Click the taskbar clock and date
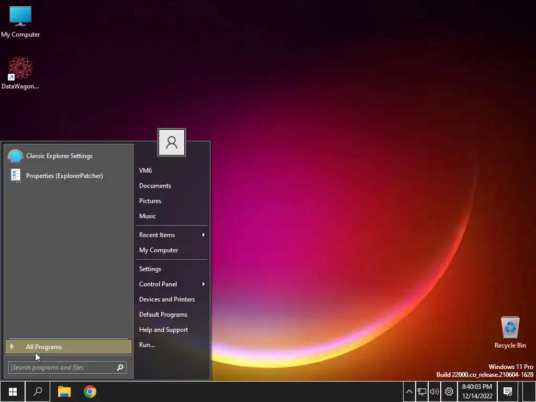 477,392
